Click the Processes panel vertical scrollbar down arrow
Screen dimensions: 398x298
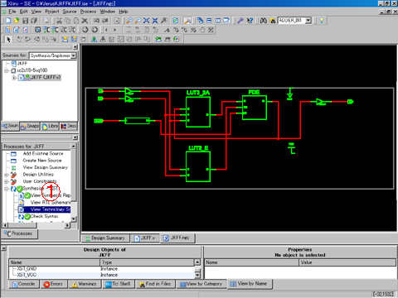[73, 219]
